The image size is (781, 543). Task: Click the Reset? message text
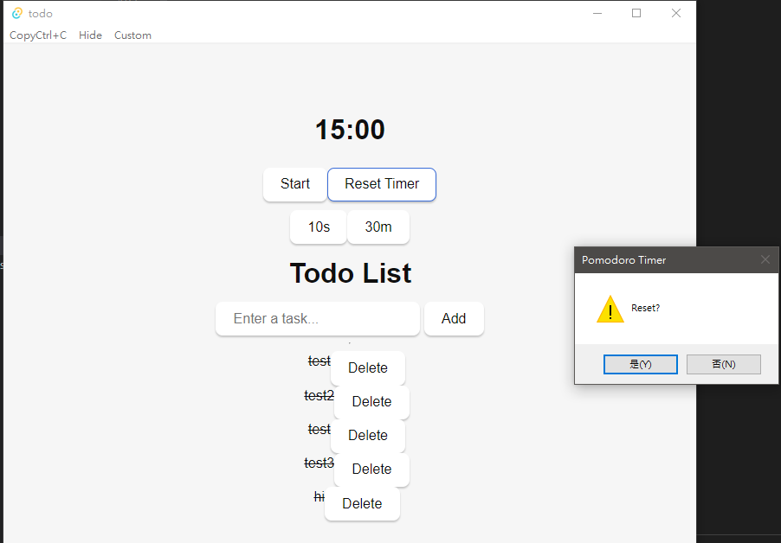(x=645, y=309)
